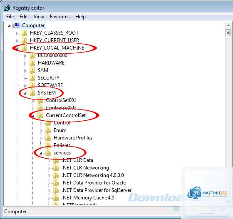Click the .NET CLR Data folder icon
The height and width of the screenshot is (219, 233).
[x=56, y=160]
